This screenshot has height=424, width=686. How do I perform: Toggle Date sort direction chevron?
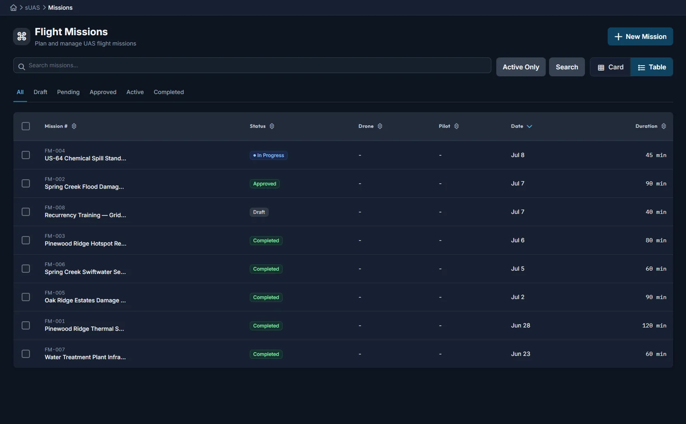click(529, 126)
